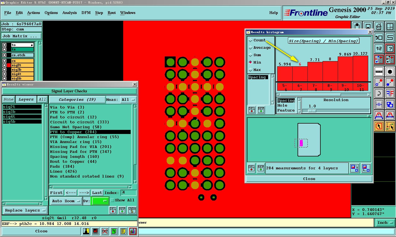Select the Min radio option

pyautogui.click(x=255, y=62)
